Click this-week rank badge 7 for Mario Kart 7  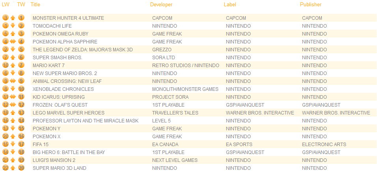21,65
